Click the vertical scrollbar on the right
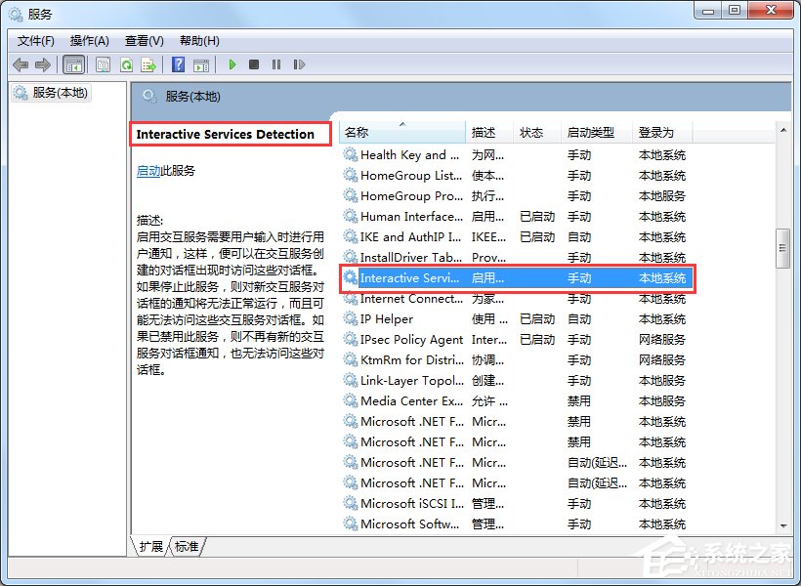 click(x=783, y=247)
